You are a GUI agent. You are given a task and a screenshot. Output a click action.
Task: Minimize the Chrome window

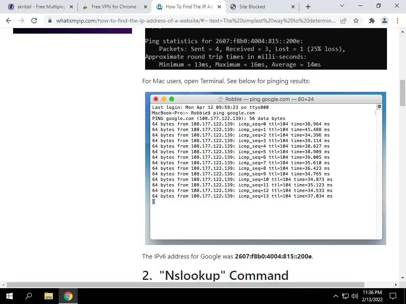click(x=360, y=6)
